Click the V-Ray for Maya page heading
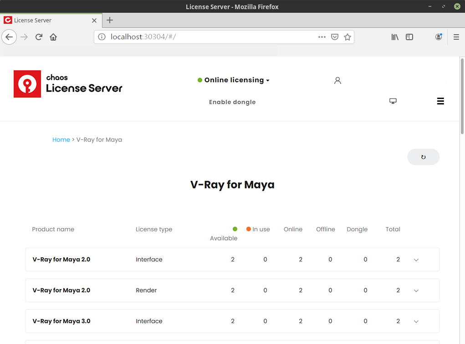The height and width of the screenshot is (344, 465). [232, 185]
